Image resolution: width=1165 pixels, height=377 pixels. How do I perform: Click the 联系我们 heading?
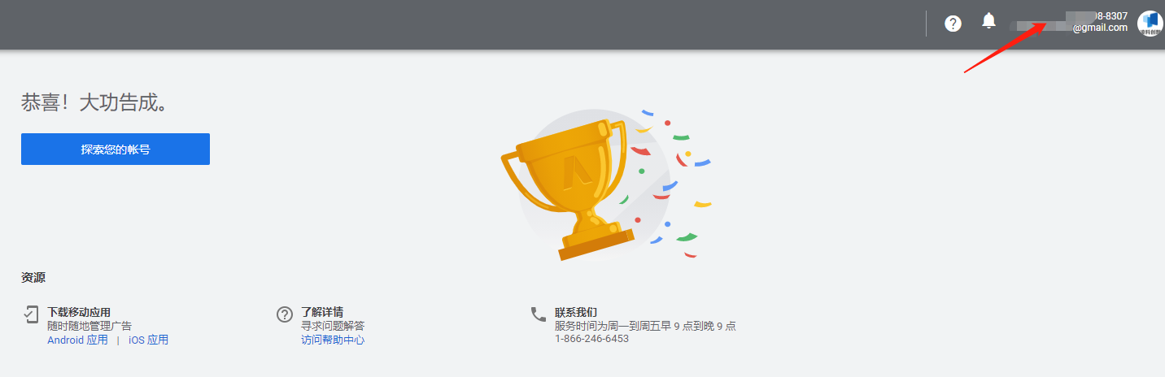[576, 312]
